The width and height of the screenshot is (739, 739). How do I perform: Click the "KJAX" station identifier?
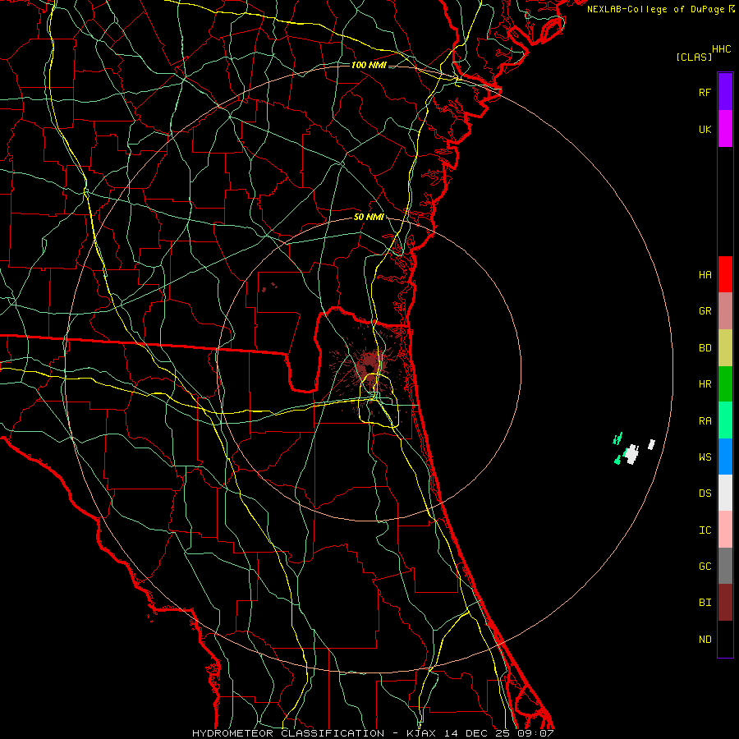pyautogui.click(x=421, y=733)
